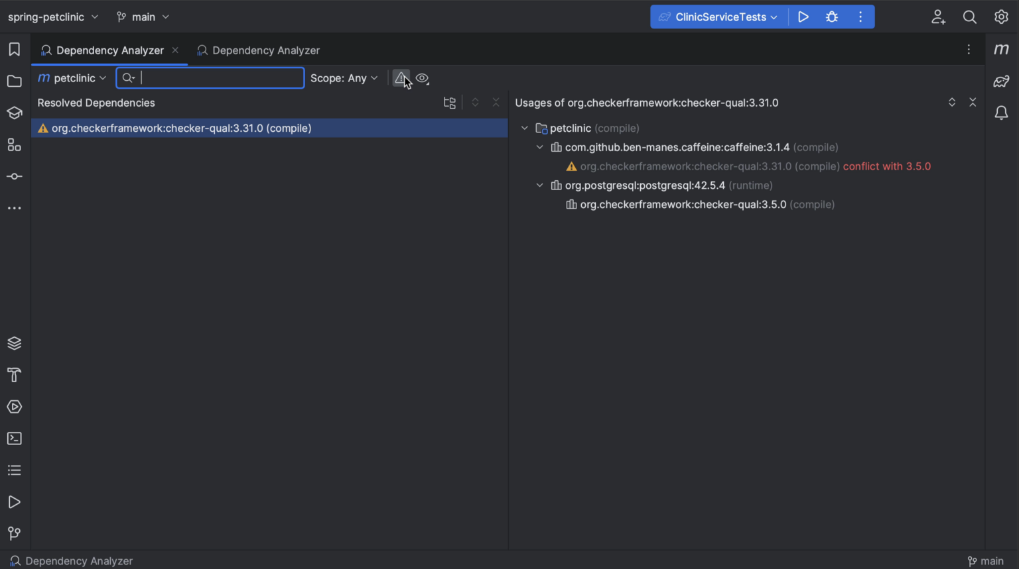
Task: Click the Build tool window icon
Action: [14, 375]
